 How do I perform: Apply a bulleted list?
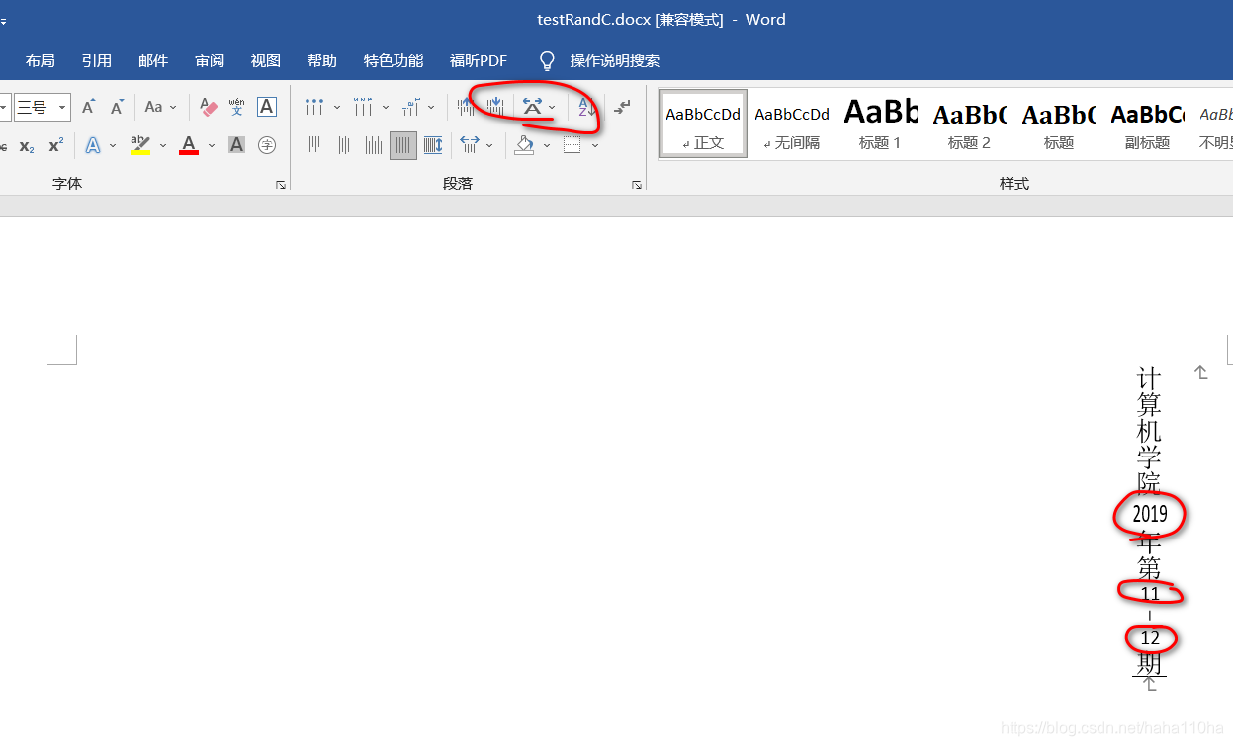pos(314,107)
